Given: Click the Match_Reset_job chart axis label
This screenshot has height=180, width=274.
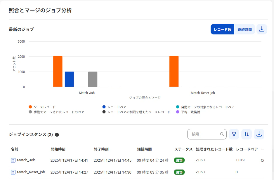Looking at the screenshot, I should pos(203,93).
